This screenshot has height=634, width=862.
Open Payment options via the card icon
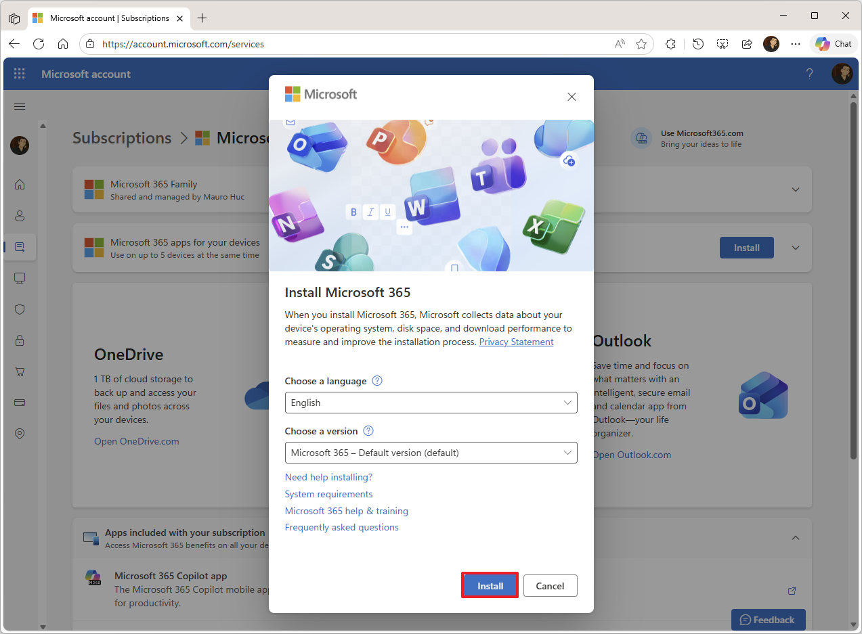20,403
